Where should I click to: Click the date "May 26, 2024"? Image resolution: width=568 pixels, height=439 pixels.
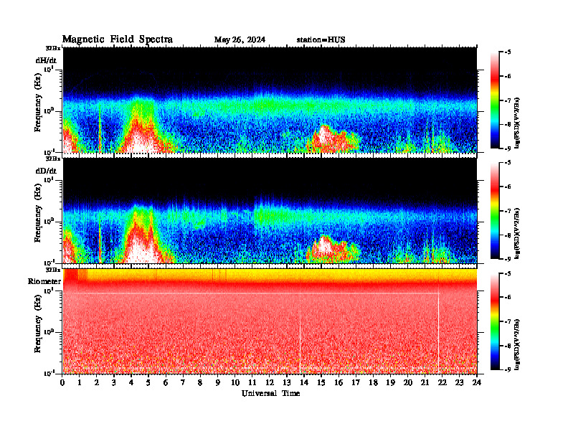(240, 40)
